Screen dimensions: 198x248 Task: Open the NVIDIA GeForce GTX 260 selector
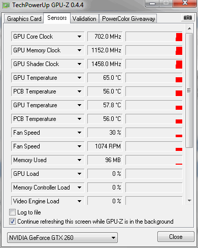pos(62,238)
